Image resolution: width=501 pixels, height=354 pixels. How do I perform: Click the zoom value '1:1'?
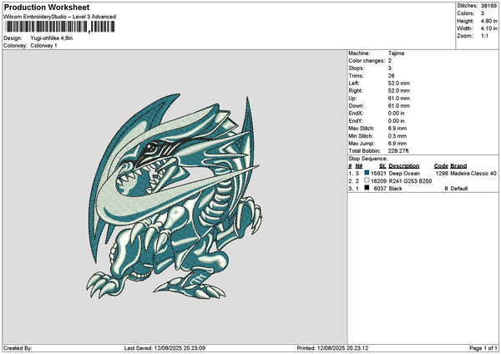pyautogui.click(x=484, y=36)
